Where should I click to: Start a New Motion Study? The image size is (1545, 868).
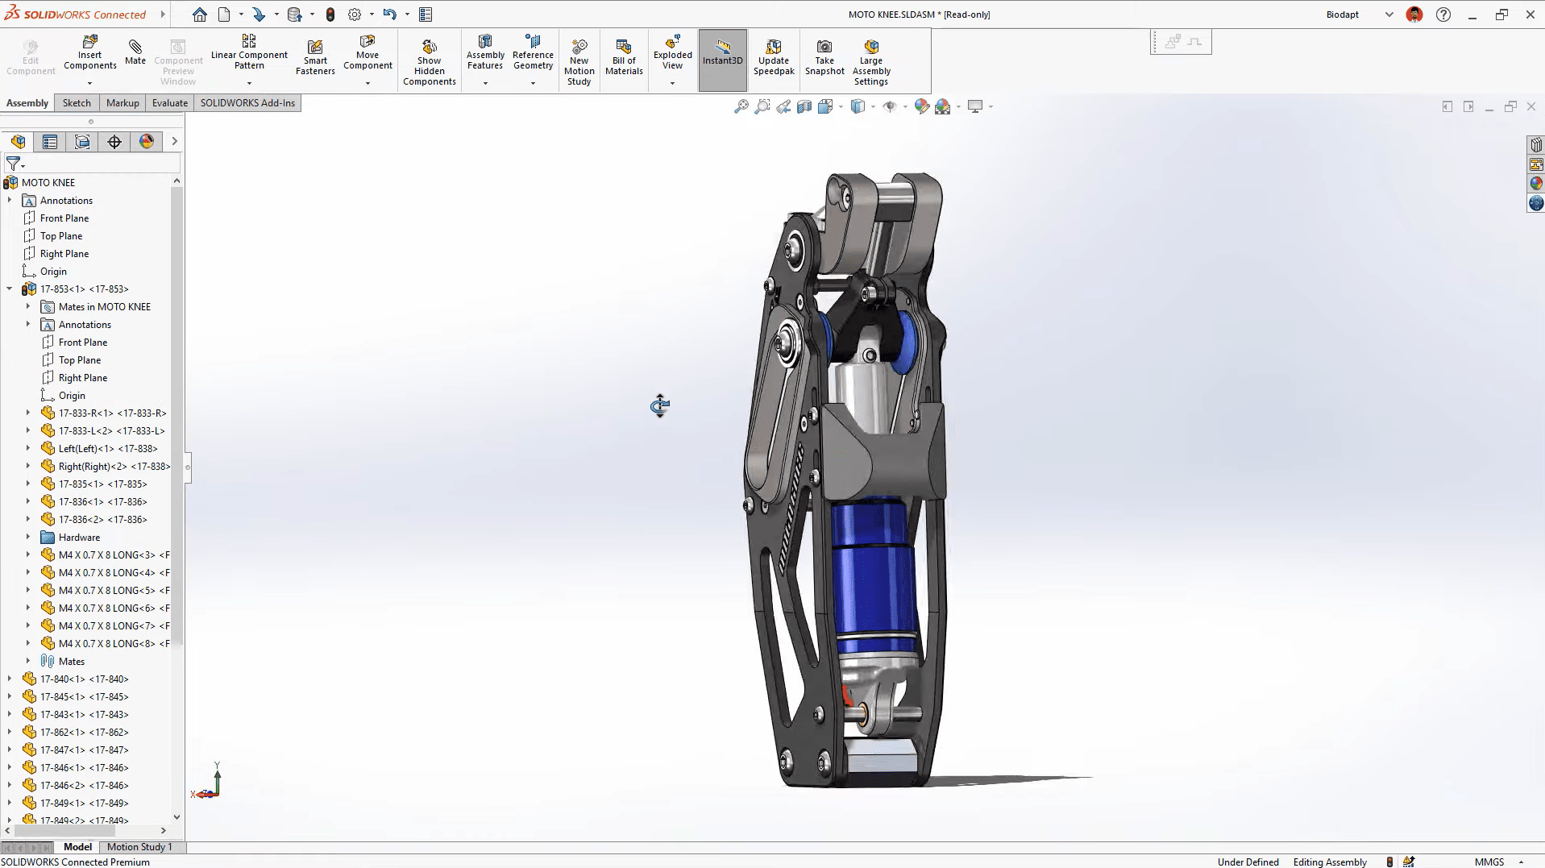coord(579,62)
